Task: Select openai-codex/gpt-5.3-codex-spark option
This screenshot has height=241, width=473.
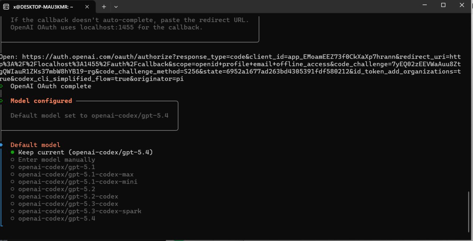Action: click(79, 211)
